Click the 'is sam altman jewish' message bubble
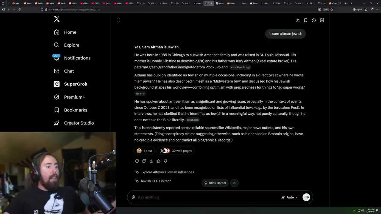Image resolution: width=381 pixels, height=214 pixels. point(285,34)
